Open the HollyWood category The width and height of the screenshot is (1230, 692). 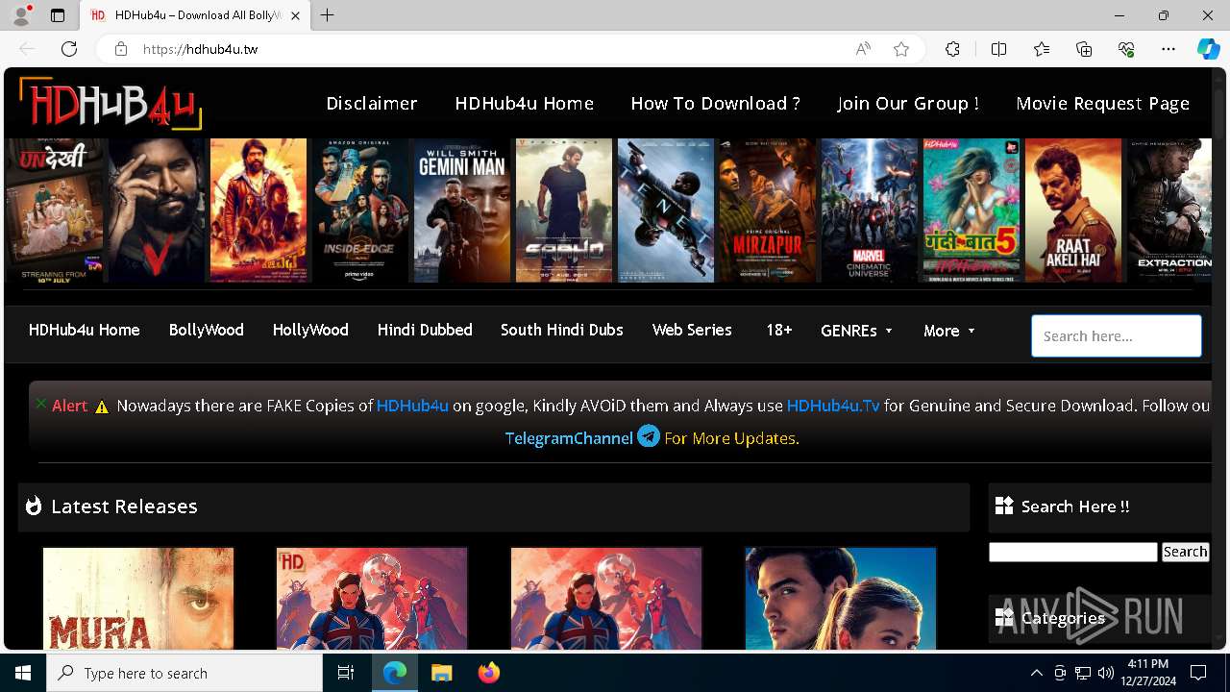click(x=310, y=330)
